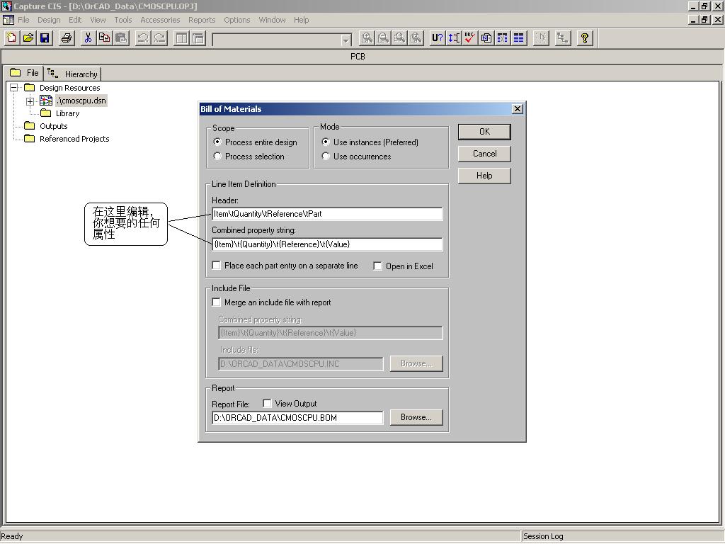This screenshot has height=544, width=725.
Task: Click the Zoom Out magnifier icon
Action: (383, 38)
